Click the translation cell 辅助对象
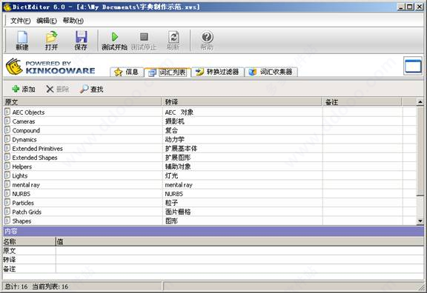Image resolution: width=427 pixels, height=293 pixels. pos(178,166)
